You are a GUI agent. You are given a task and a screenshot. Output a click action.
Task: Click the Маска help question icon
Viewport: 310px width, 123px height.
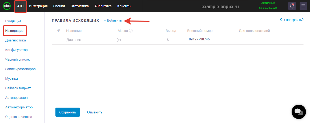[131, 31]
